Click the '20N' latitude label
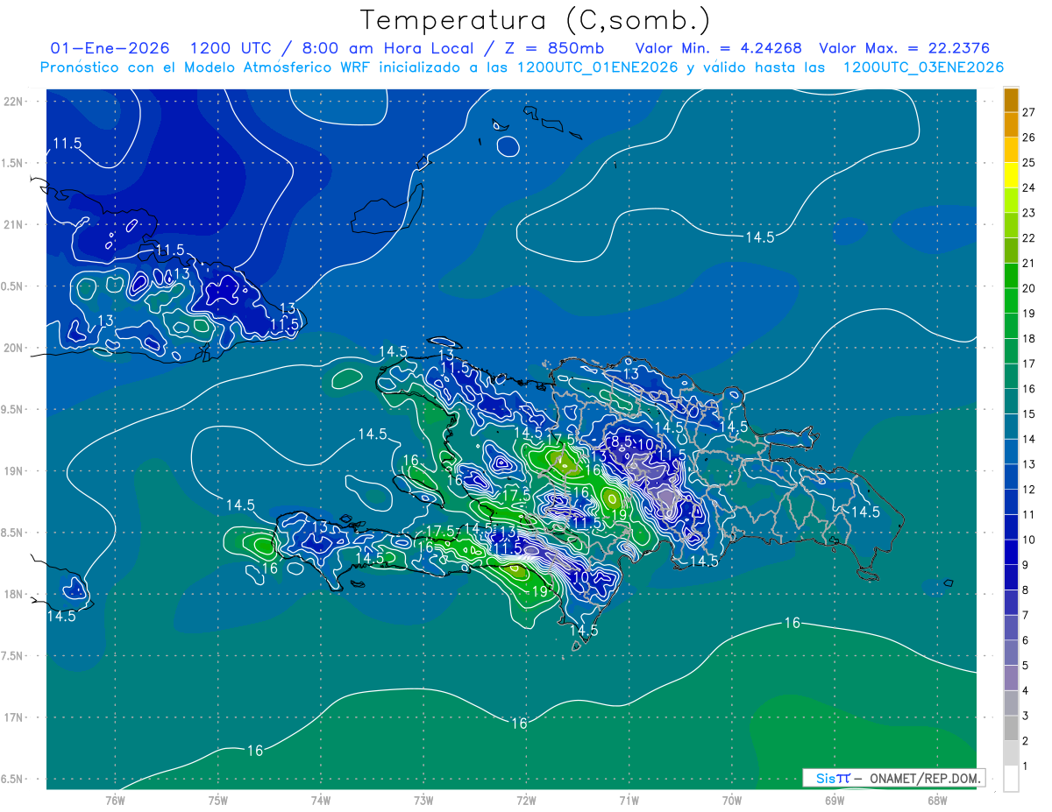 [15, 348]
